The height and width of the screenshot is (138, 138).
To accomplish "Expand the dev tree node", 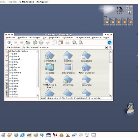I will [x=10, y=62].
